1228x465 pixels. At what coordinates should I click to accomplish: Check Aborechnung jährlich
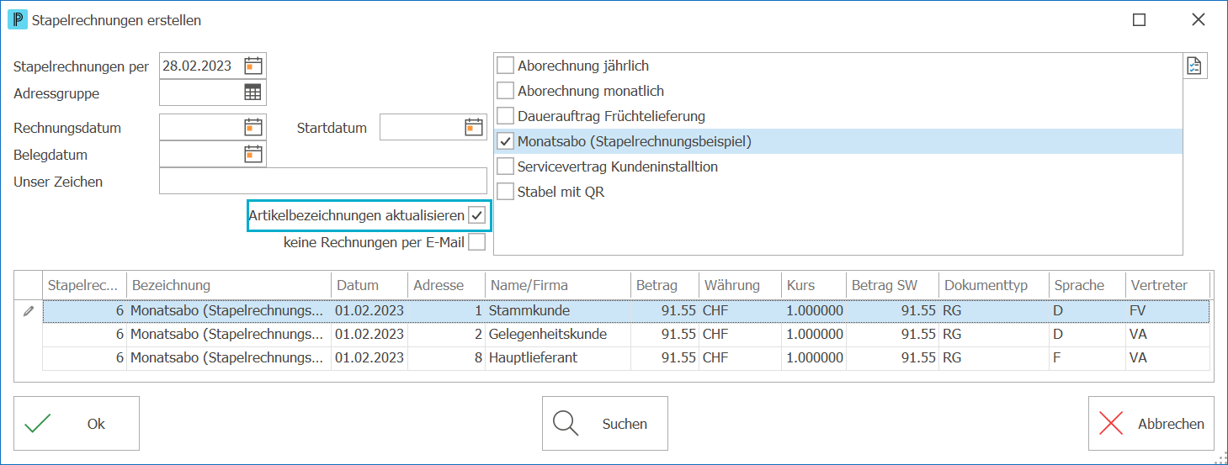(505, 66)
